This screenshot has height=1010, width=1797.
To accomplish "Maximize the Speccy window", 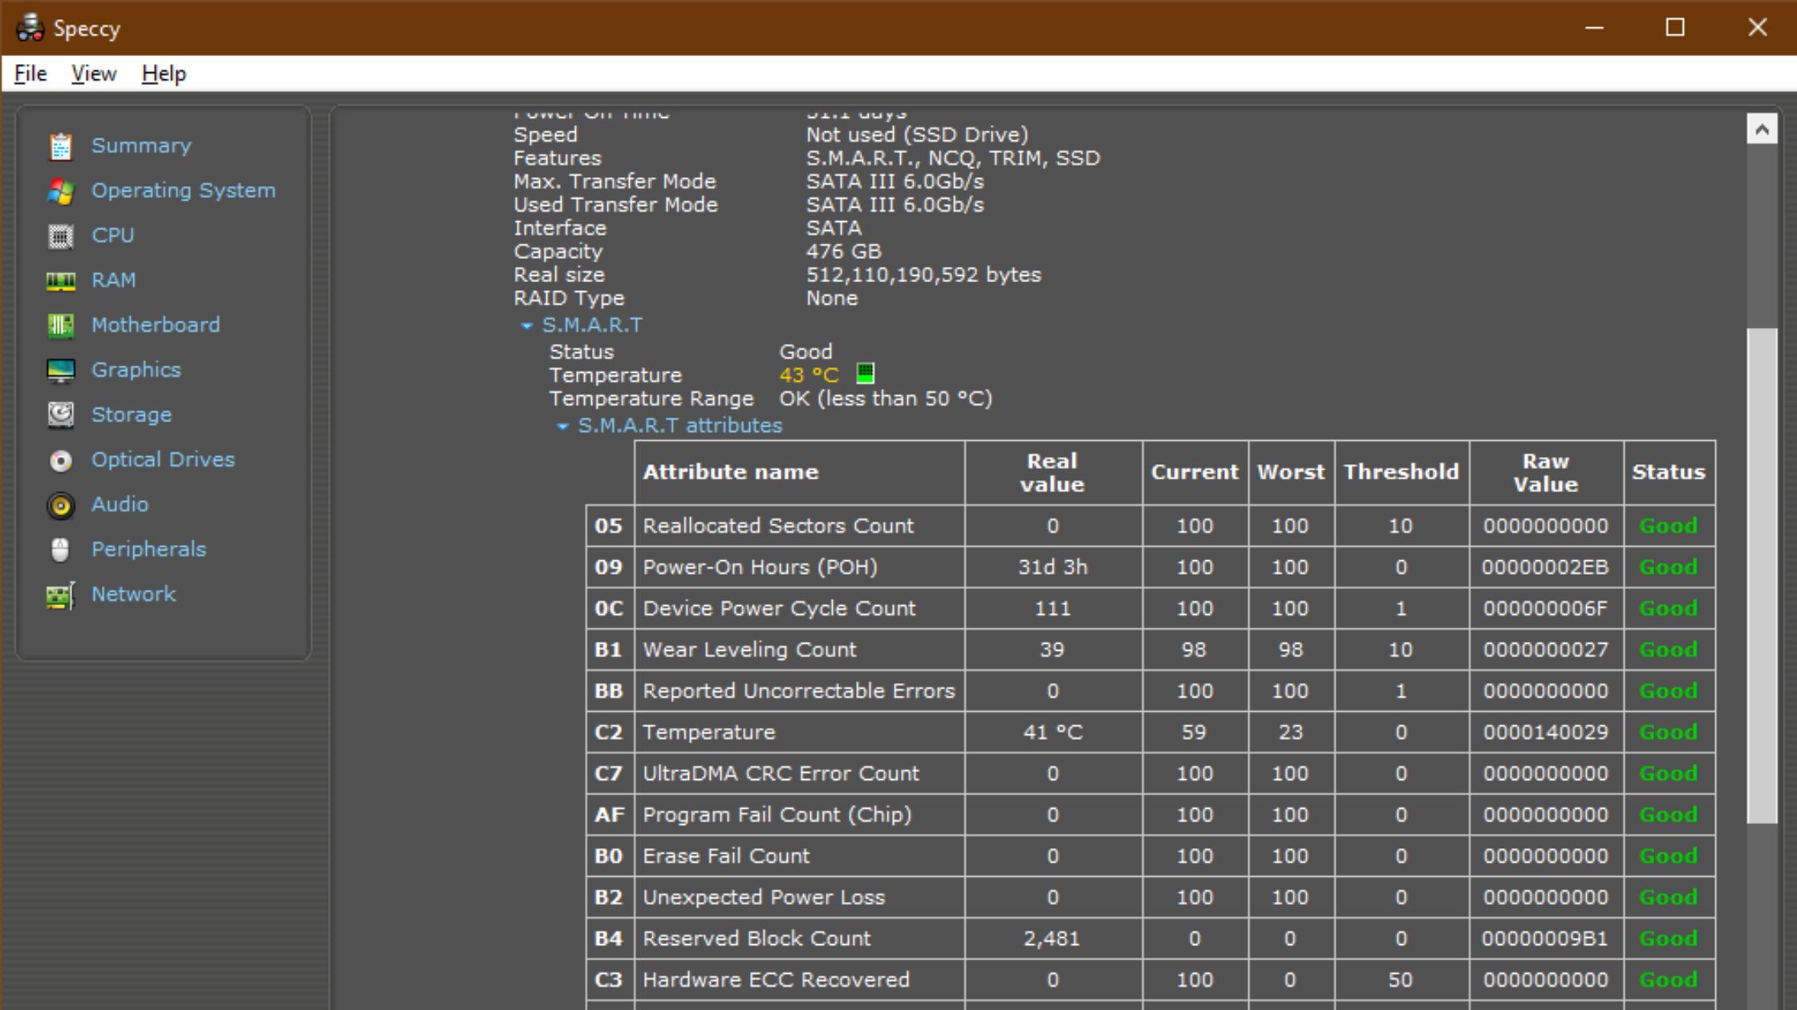I will pos(1675,28).
